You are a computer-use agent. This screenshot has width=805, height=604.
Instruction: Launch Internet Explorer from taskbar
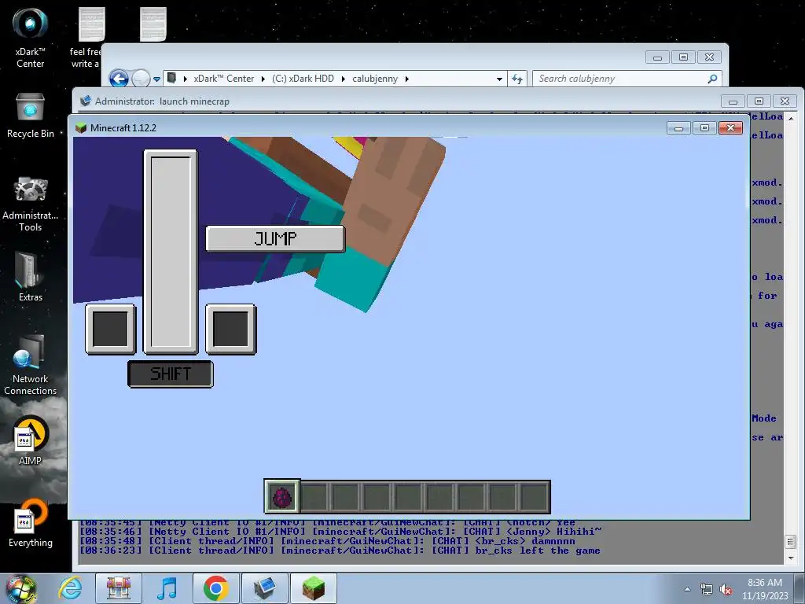tap(70, 588)
